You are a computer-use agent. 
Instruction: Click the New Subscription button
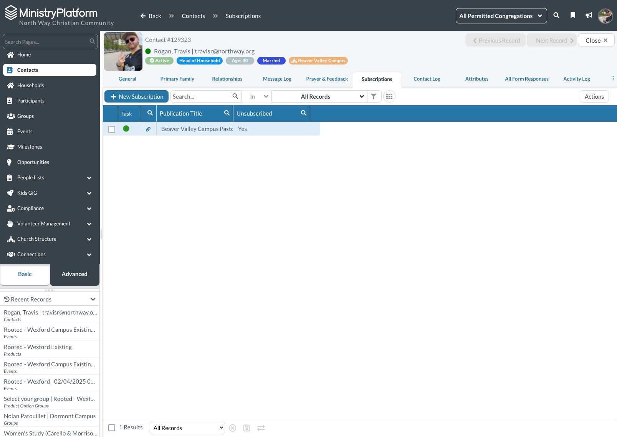(x=136, y=96)
